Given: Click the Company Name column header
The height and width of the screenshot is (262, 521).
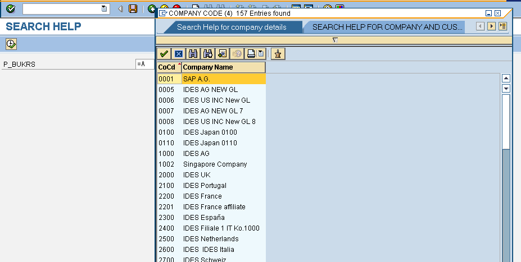Looking at the screenshot, I should 224,67.
